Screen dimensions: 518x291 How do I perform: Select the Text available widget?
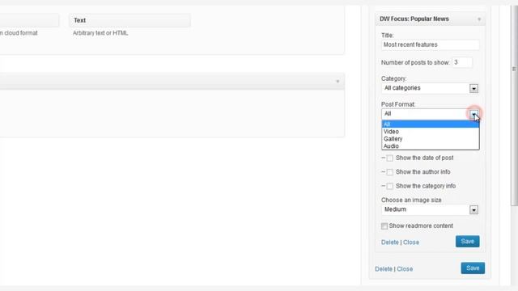point(129,20)
